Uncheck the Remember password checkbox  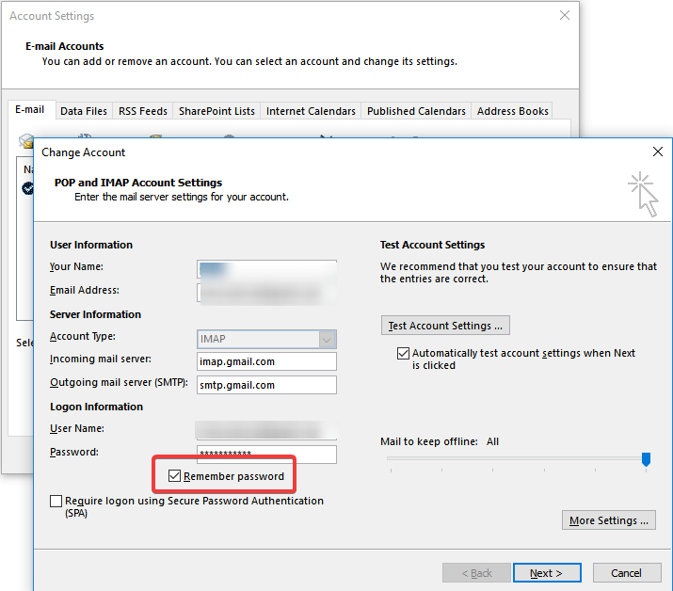(x=174, y=475)
